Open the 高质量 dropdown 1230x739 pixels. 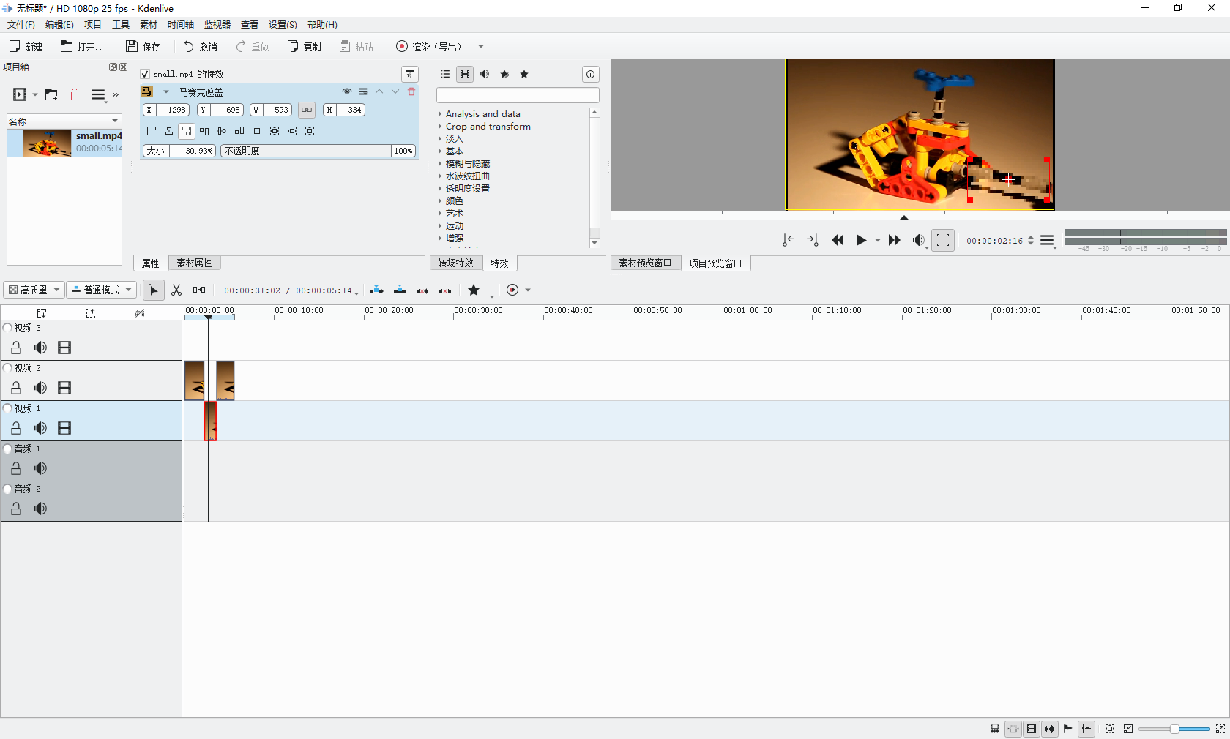34,290
